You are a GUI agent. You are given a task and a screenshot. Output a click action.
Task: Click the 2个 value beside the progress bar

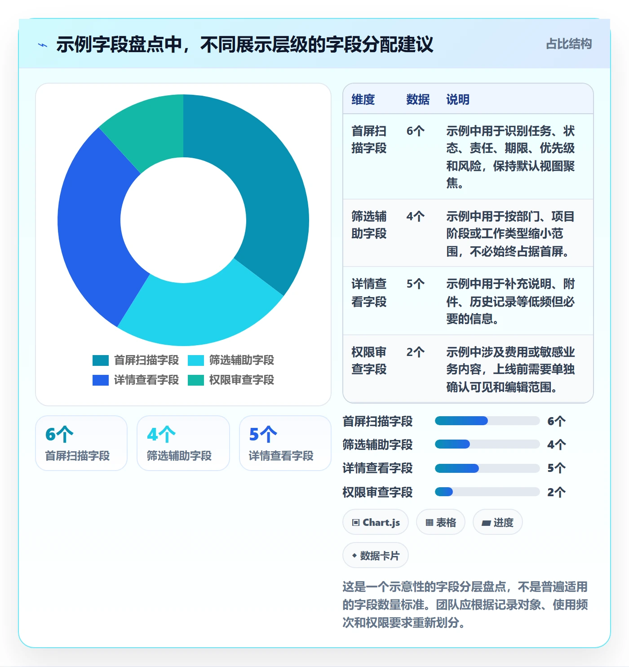pyautogui.click(x=556, y=492)
